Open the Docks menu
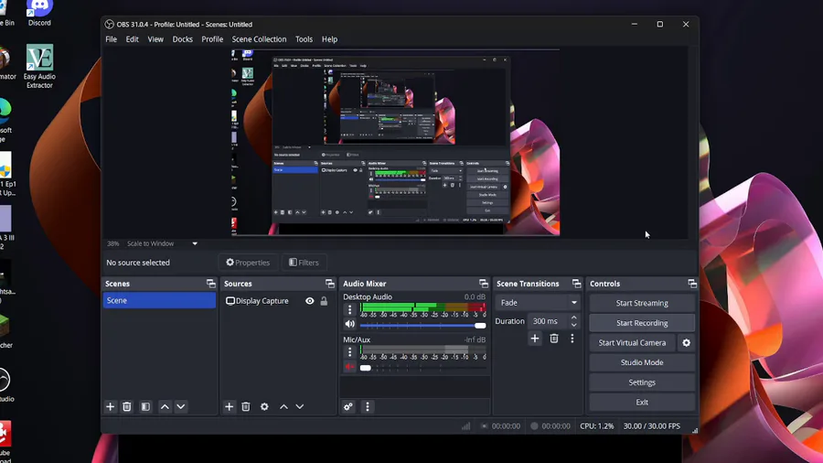Viewport: 823px width, 463px height. (182, 39)
